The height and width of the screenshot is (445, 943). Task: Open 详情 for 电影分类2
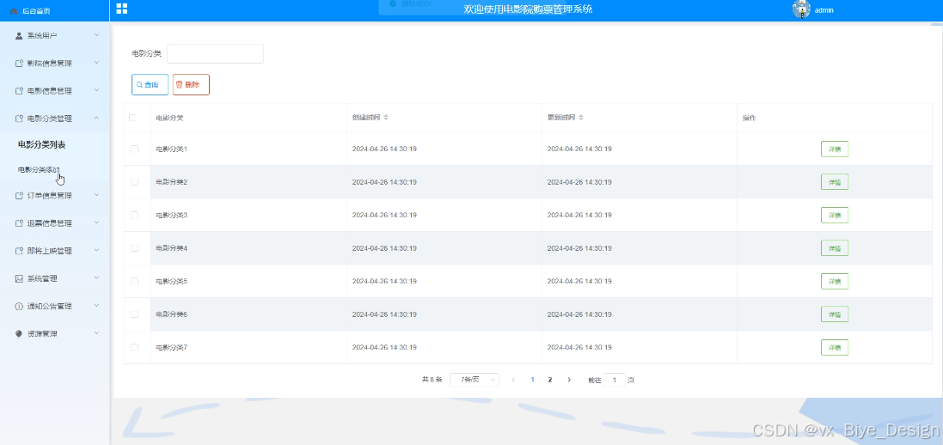835,182
